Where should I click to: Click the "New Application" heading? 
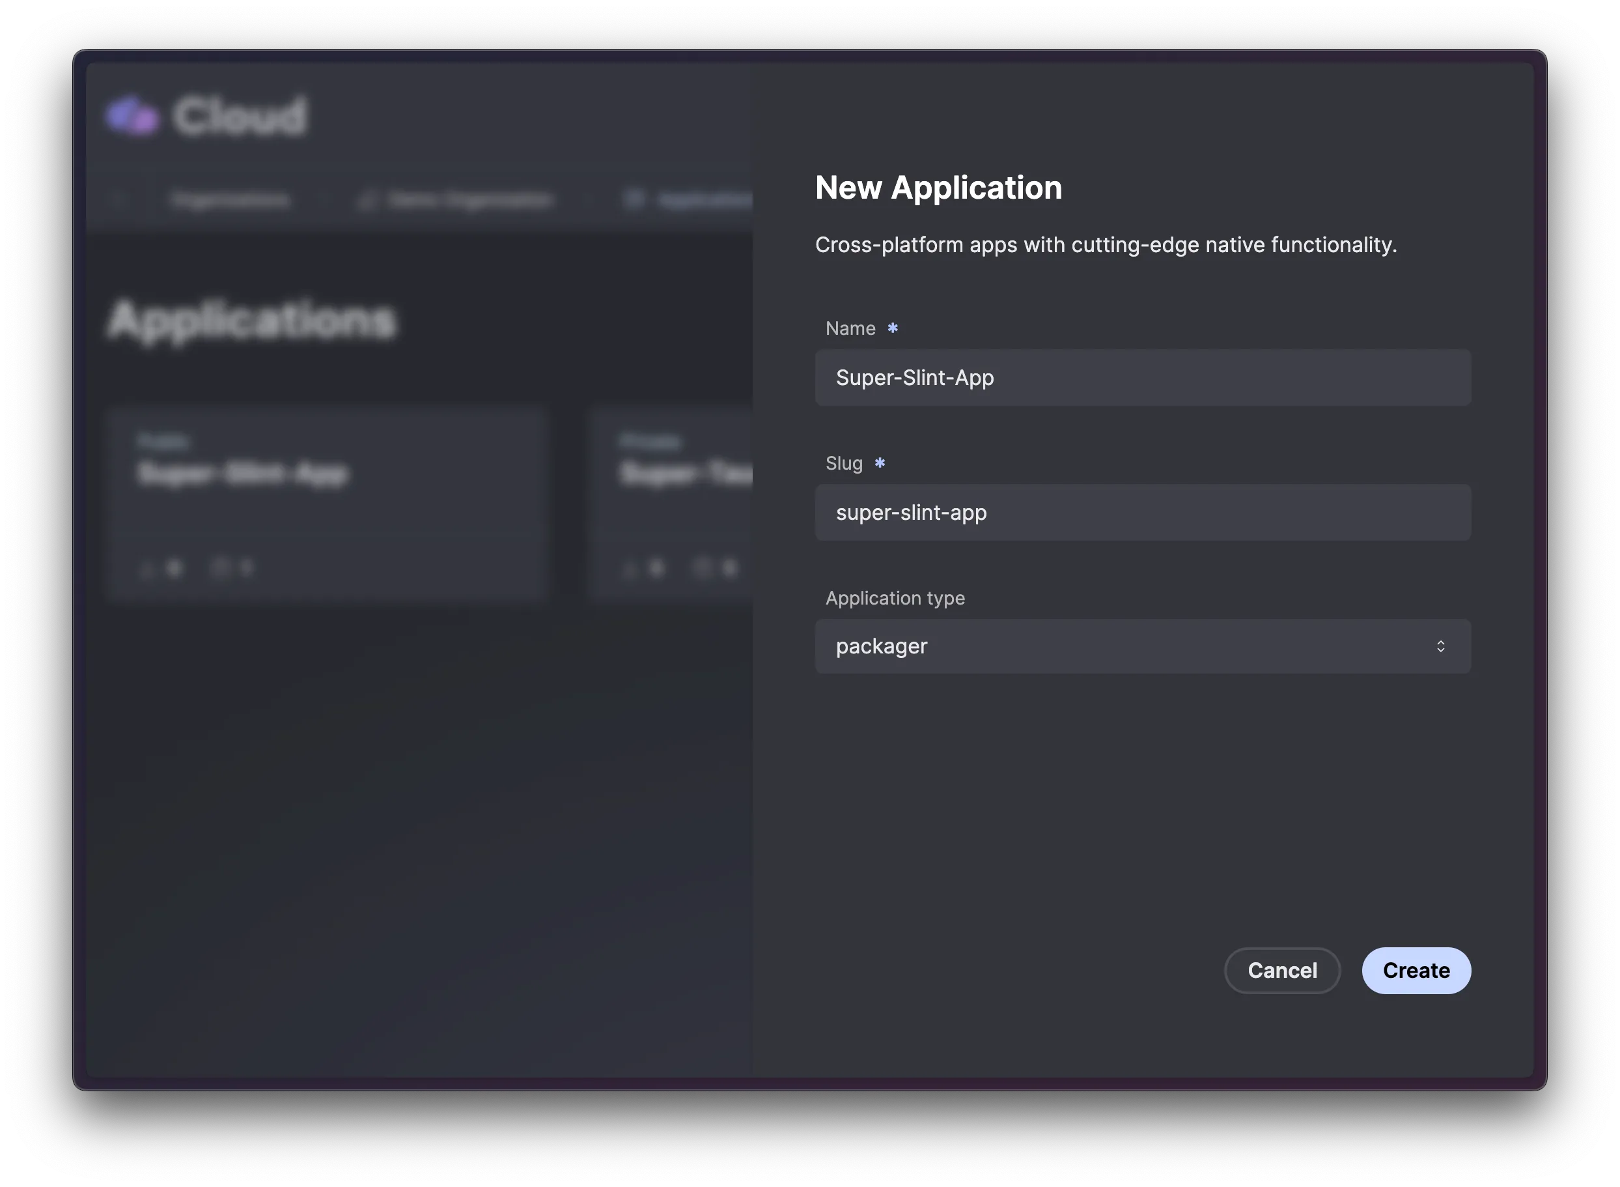[938, 188]
